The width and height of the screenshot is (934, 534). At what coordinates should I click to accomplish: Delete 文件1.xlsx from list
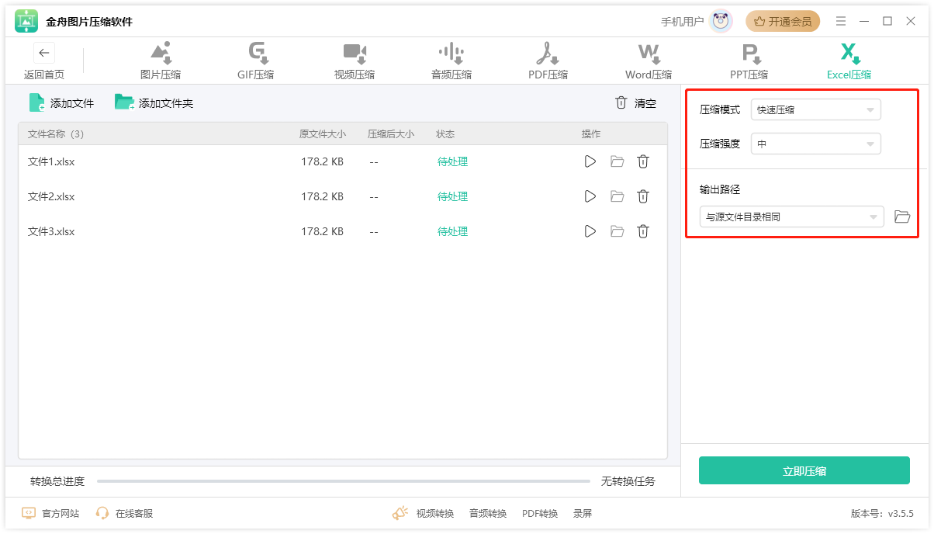tap(643, 161)
